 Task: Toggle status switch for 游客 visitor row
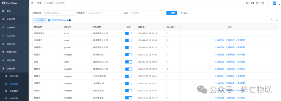point(129,62)
